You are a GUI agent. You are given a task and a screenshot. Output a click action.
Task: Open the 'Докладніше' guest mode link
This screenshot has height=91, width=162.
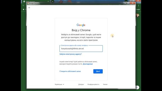[88, 64]
